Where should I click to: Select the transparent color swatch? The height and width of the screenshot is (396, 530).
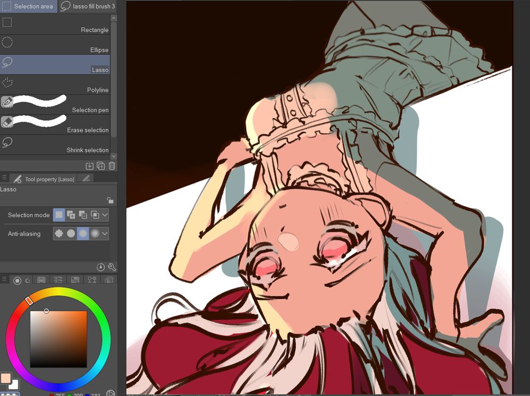[x=10, y=394]
